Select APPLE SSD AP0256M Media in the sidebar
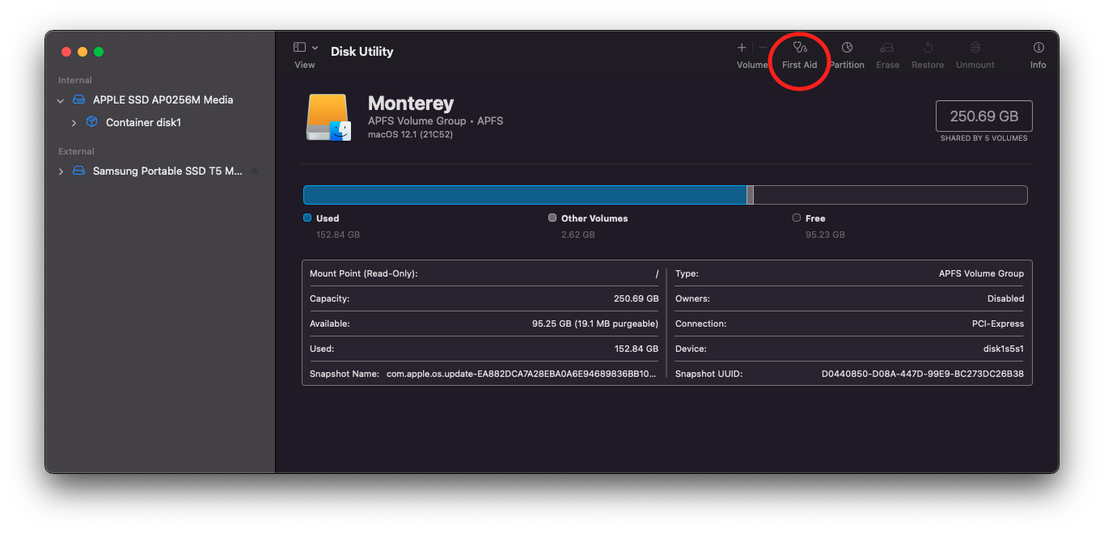1104x533 pixels. pos(163,99)
